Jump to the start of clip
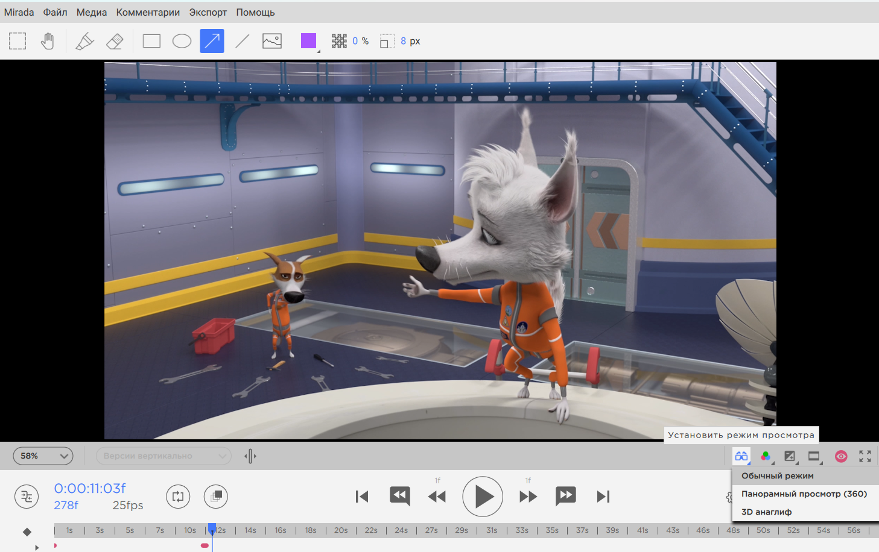This screenshot has height=552, width=879. [362, 497]
